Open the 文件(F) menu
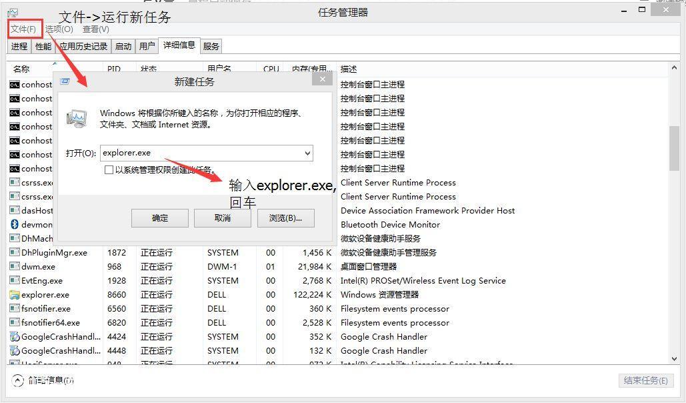This screenshot has width=686, height=403. [x=23, y=29]
